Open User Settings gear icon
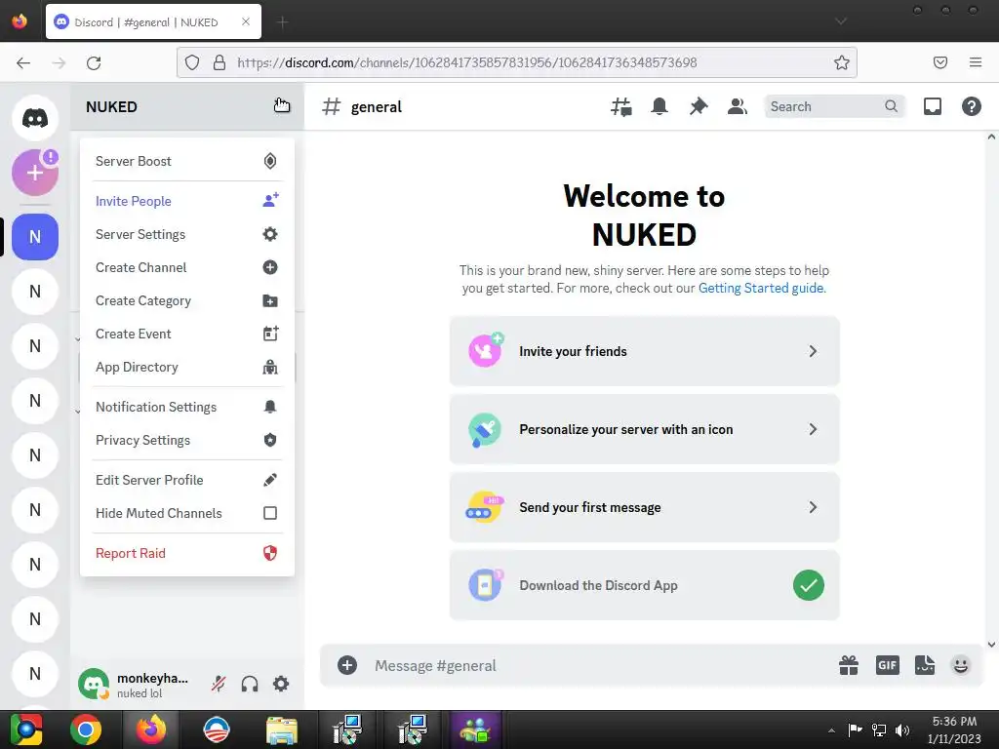 281,684
